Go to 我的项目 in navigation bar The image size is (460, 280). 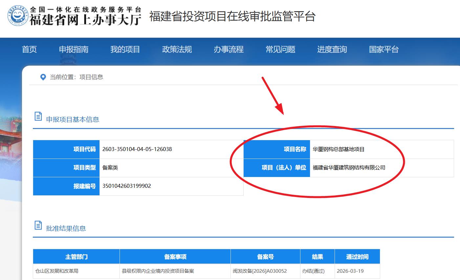tap(125, 50)
